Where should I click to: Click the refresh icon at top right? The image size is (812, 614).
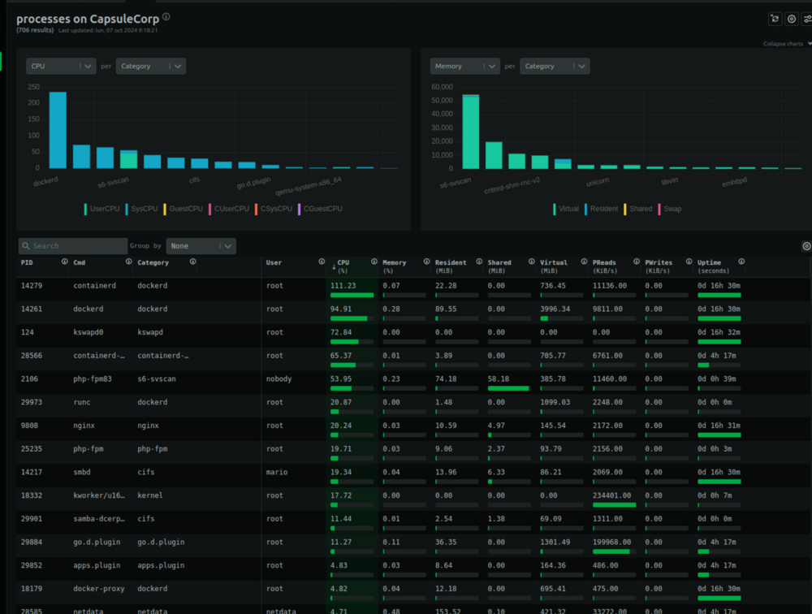click(x=775, y=19)
